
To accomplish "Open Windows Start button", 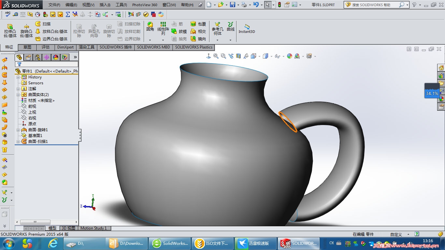I will pos(8,243).
